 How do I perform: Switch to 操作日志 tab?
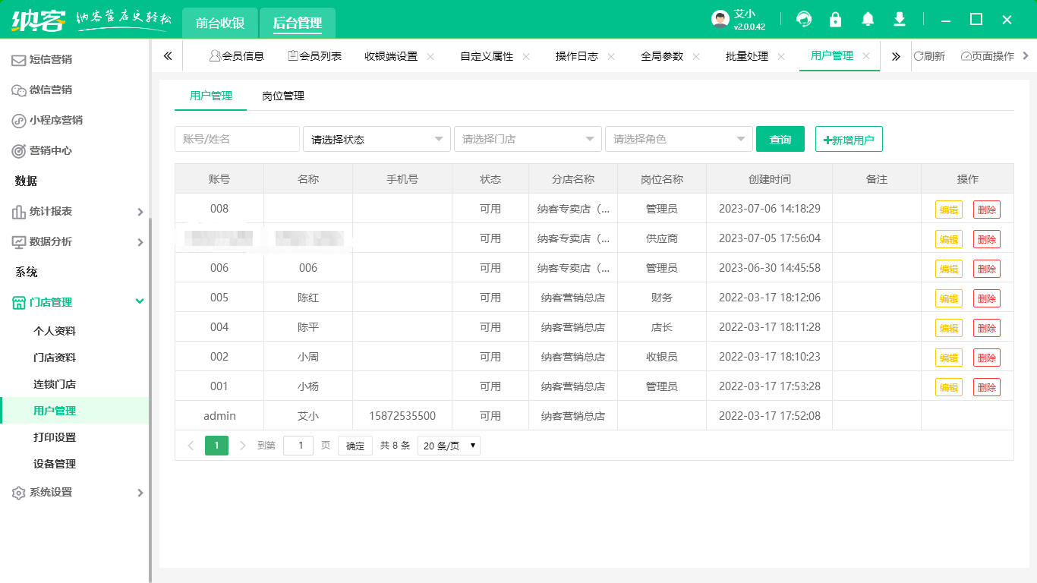coord(577,56)
